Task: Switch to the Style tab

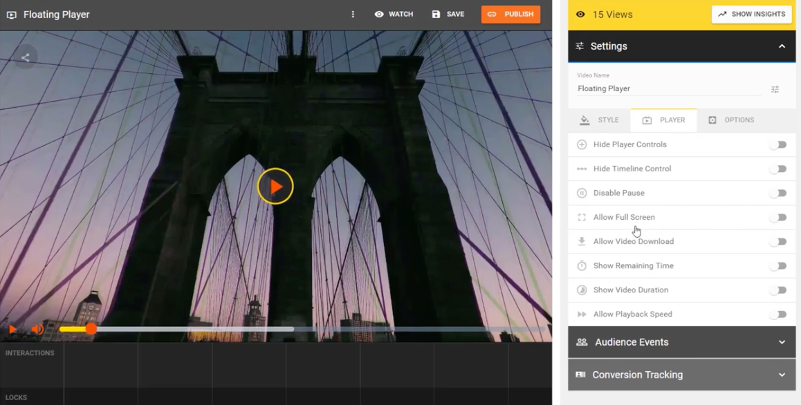Action: pos(600,120)
